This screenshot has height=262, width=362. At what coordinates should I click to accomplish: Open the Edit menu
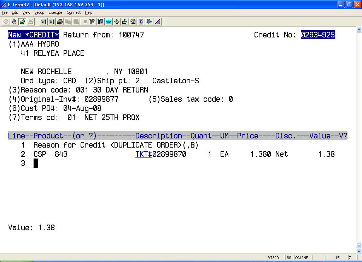15,12
